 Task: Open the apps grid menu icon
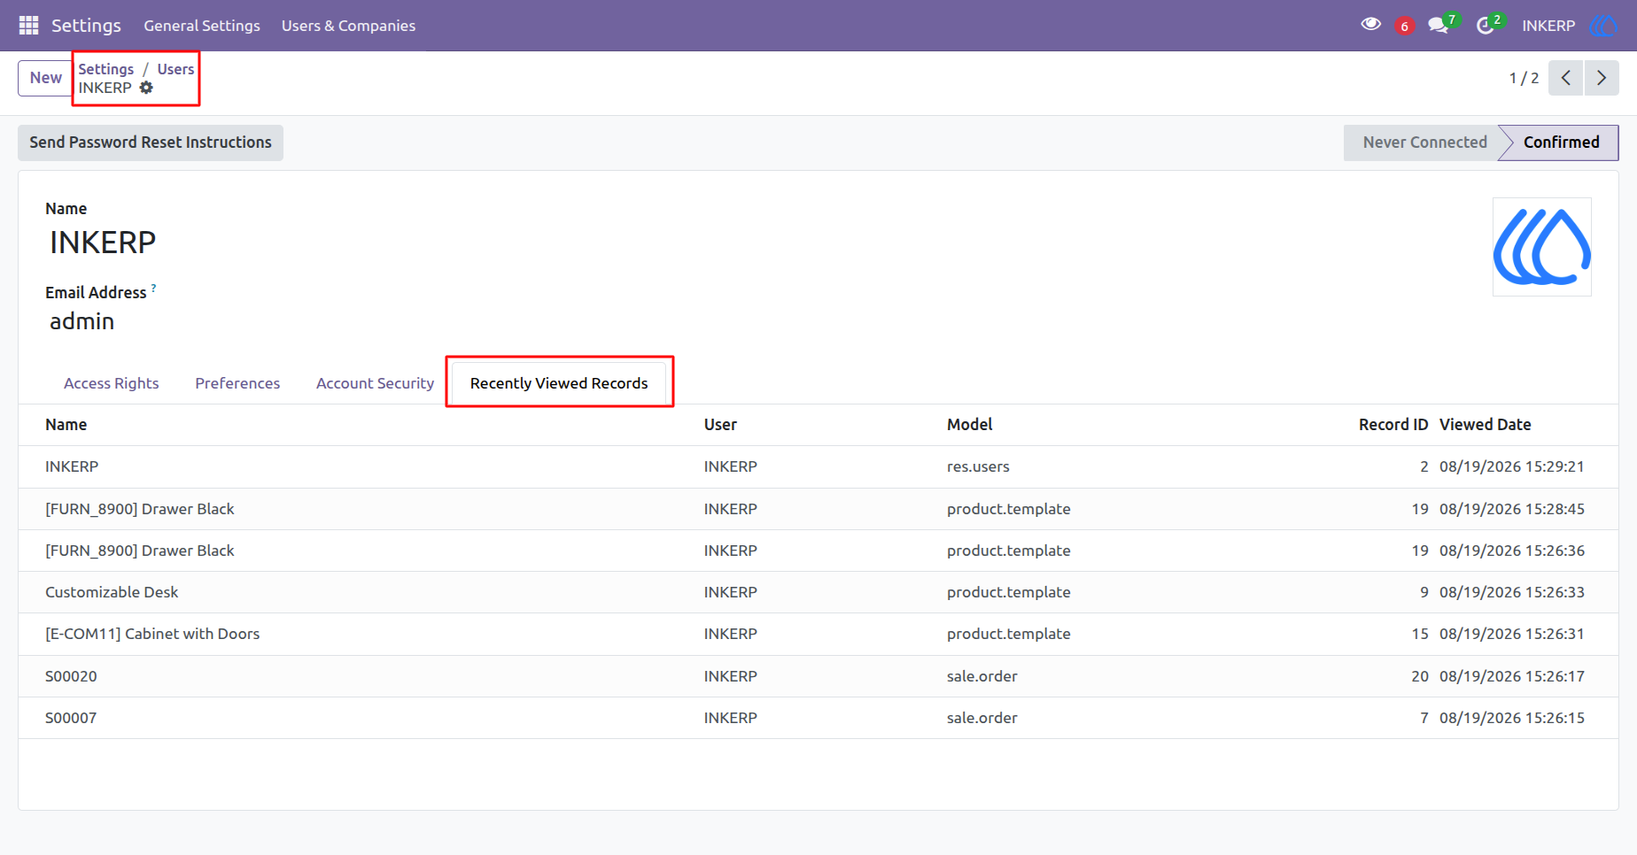tap(28, 26)
